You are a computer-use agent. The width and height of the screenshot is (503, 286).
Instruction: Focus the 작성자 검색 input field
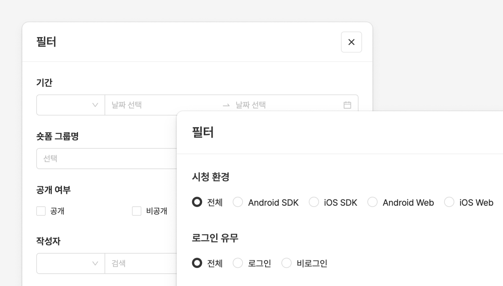click(x=141, y=263)
